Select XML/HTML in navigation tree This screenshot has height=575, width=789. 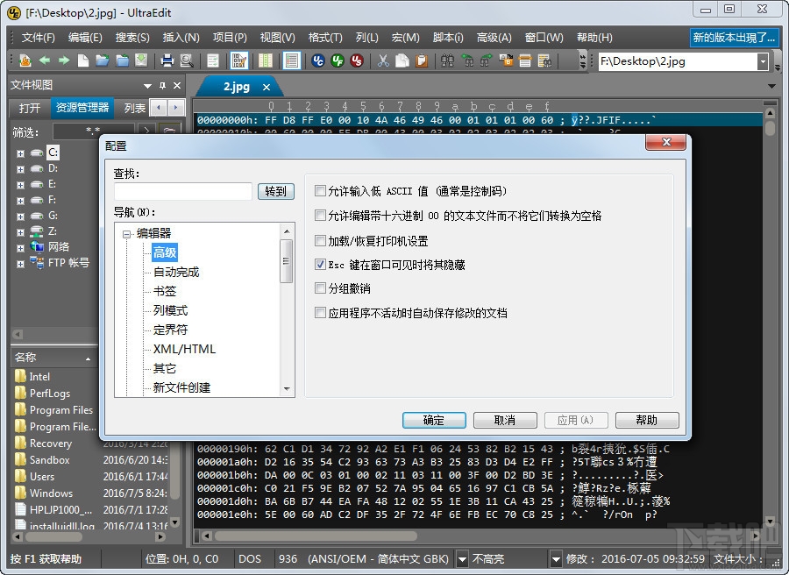(184, 349)
